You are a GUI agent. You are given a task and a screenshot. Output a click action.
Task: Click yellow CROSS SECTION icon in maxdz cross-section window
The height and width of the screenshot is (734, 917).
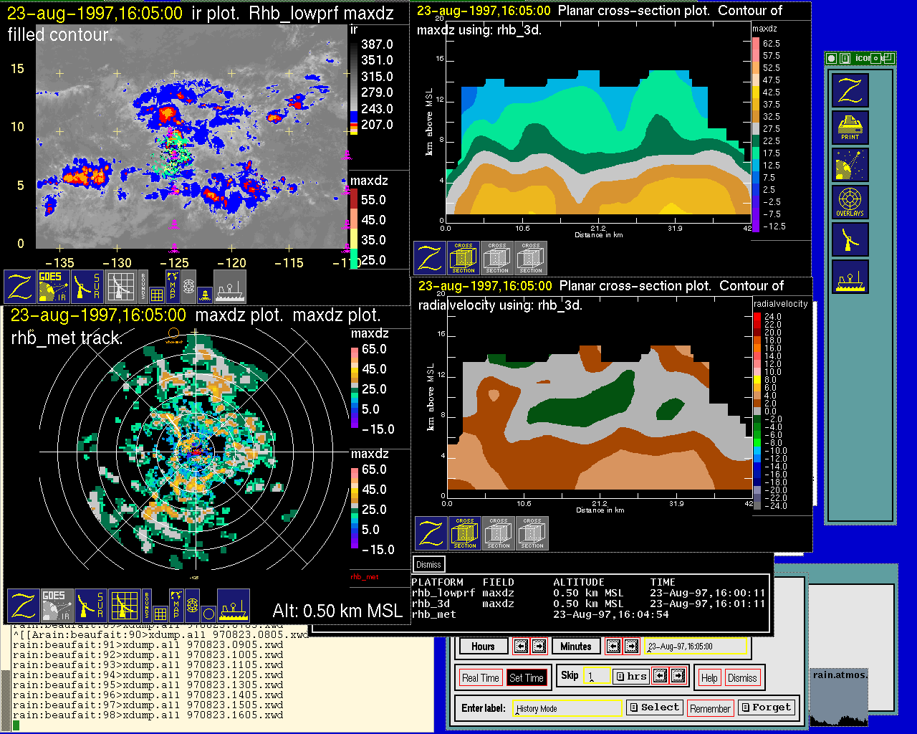(x=464, y=258)
